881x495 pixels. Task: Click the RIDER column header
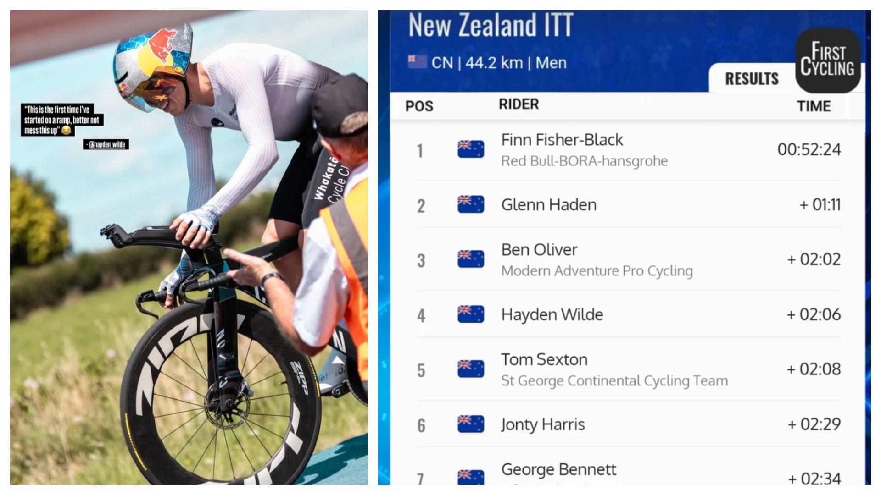(x=519, y=104)
